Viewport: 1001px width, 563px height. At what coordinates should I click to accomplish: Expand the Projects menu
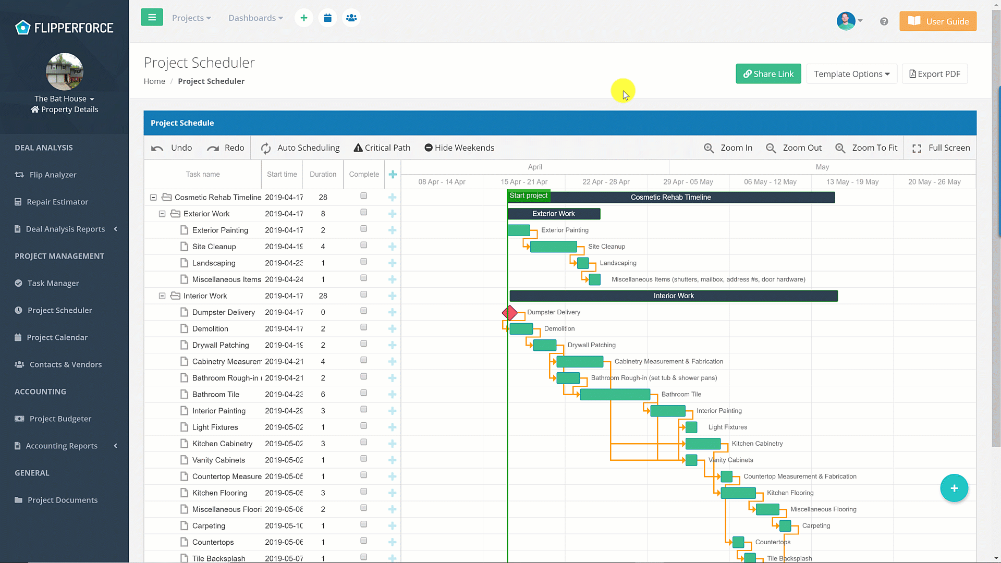click(x=191, y=18)
